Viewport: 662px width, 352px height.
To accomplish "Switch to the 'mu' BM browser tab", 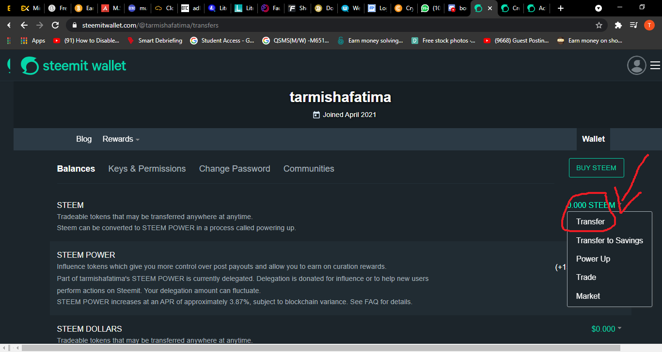I will [137, 8].
